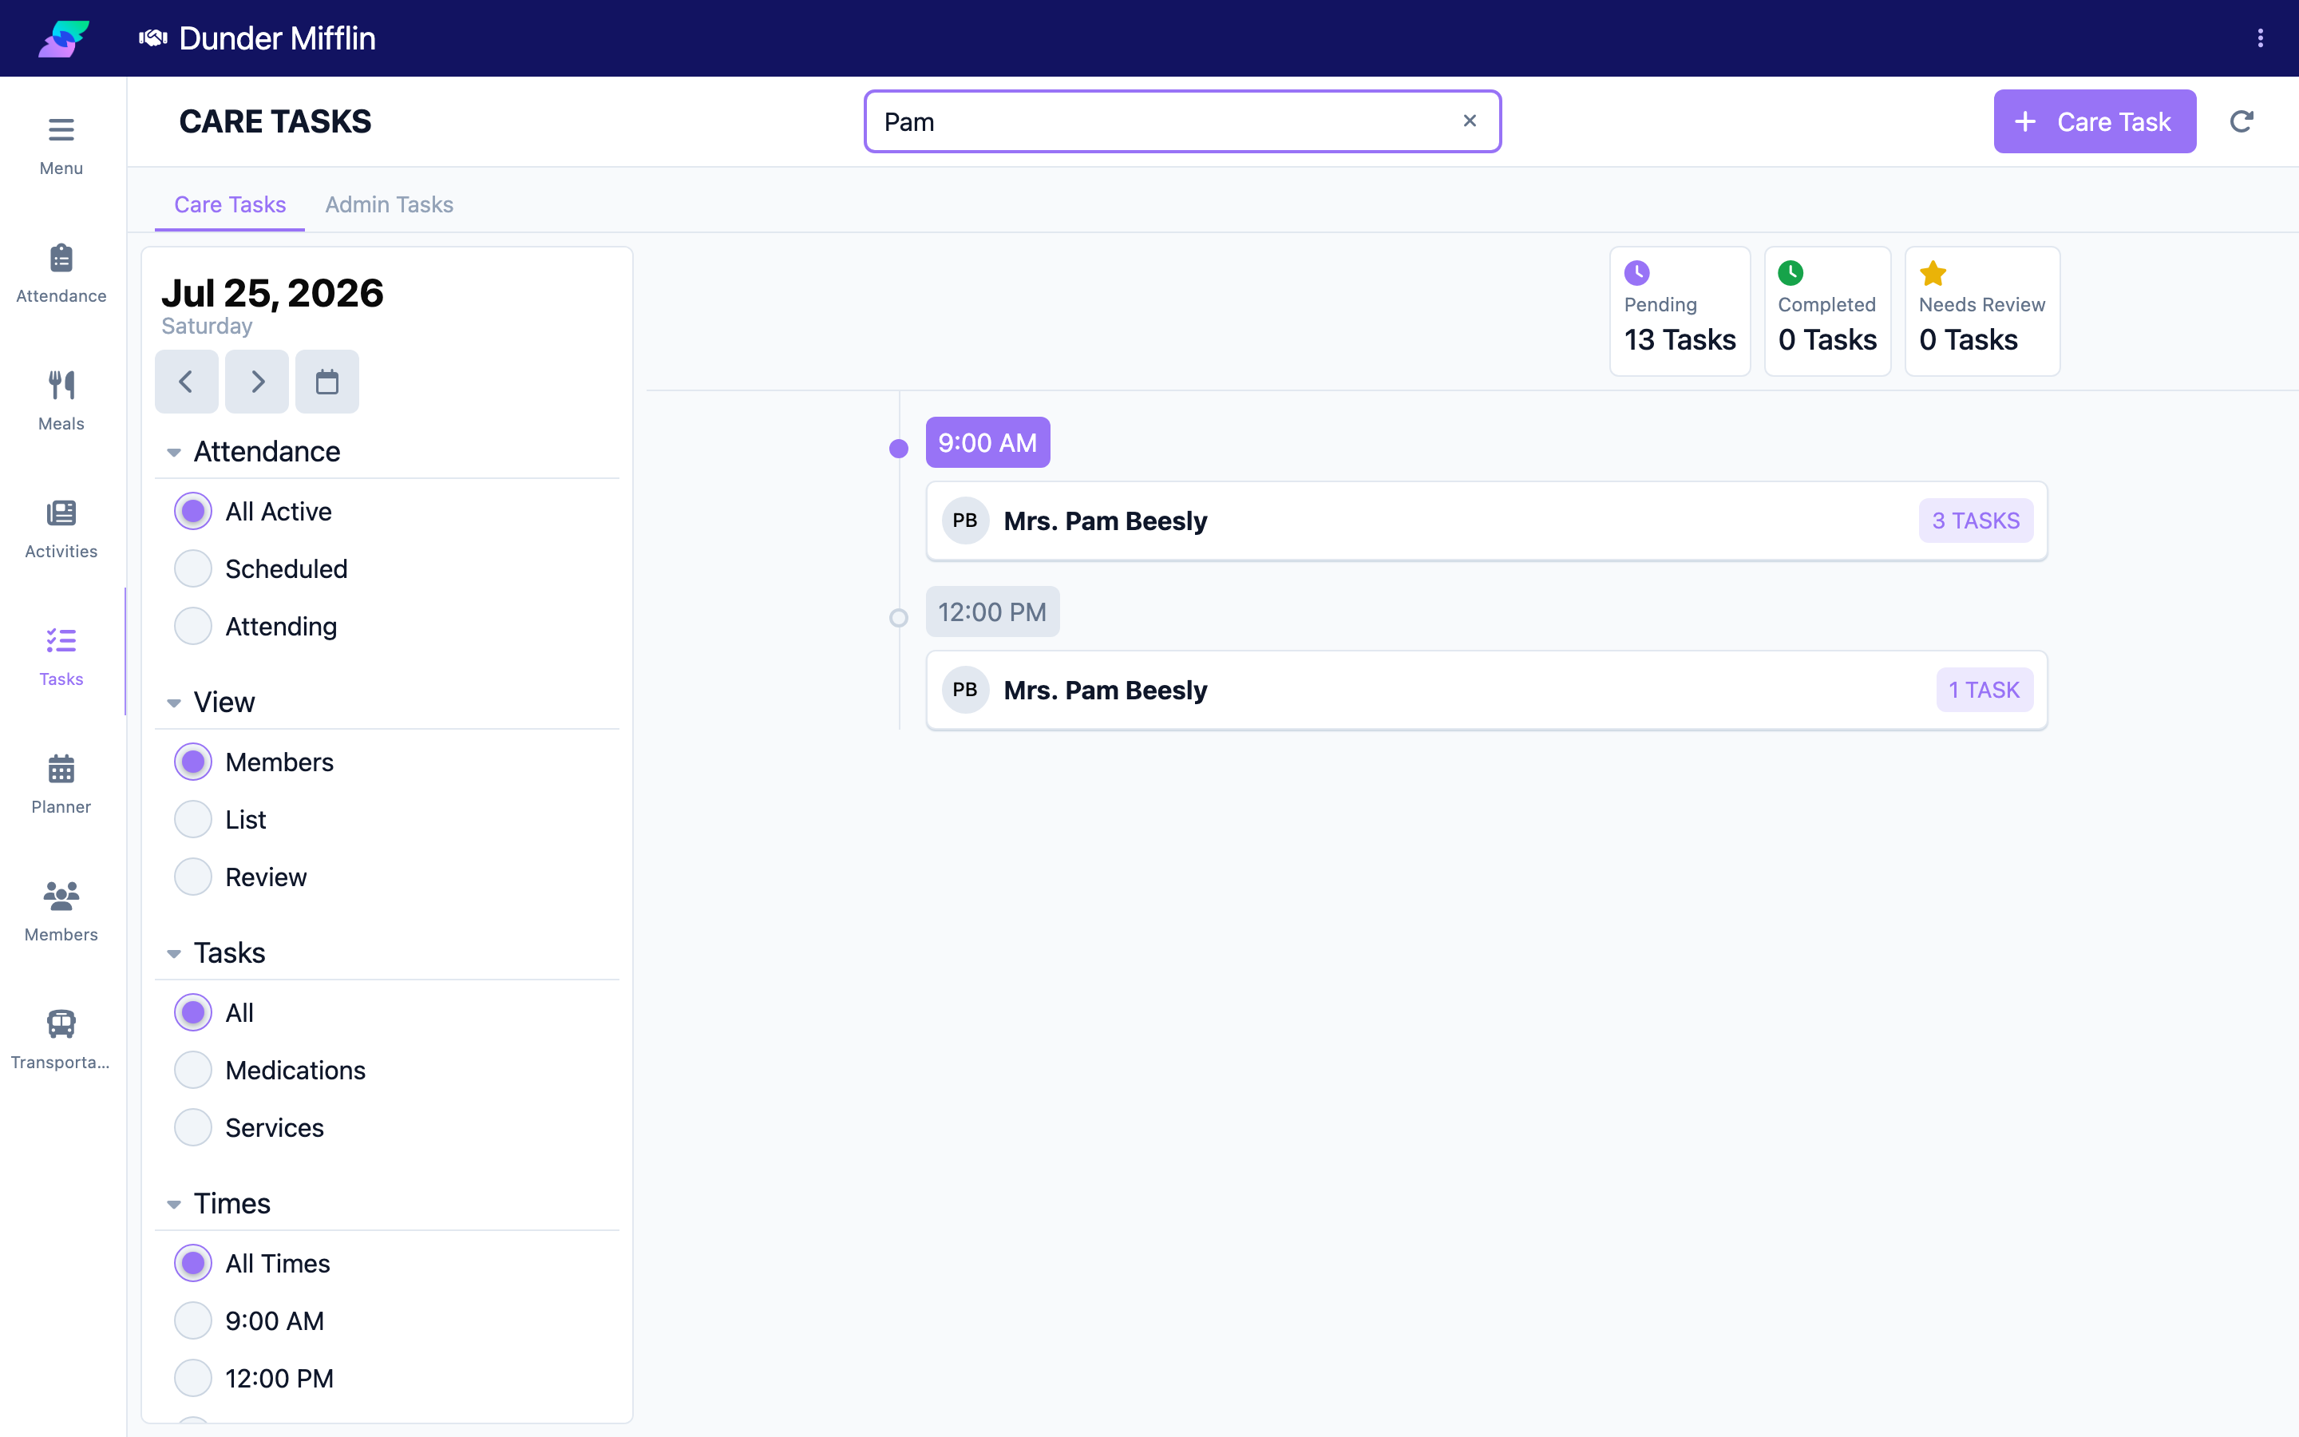
Task: Add a new Care Task
Action: (x=2095, y=121)
